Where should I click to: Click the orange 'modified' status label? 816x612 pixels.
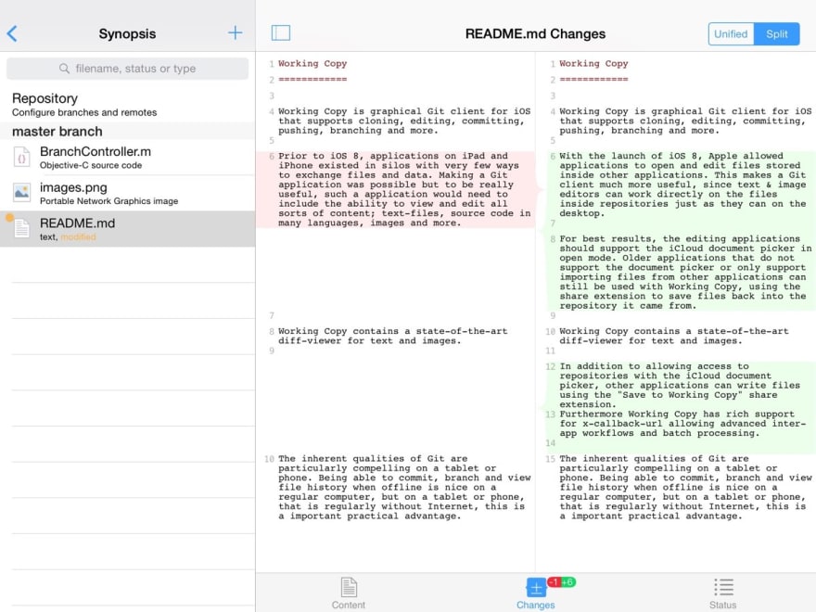pyautogui.click(x=78, y=237)
